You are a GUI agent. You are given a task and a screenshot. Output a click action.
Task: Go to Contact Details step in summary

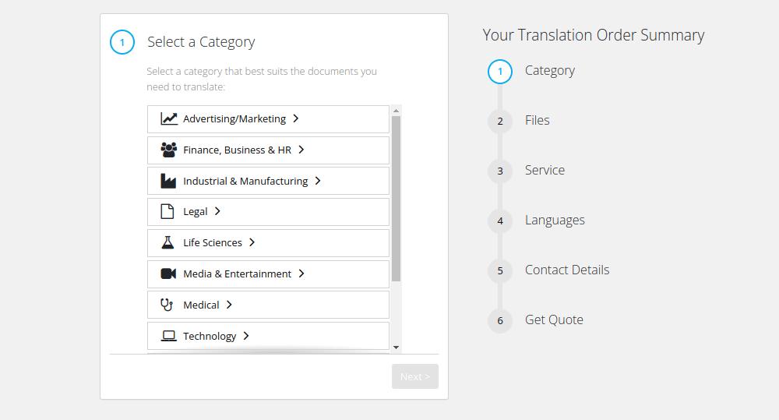click(567, 270)
